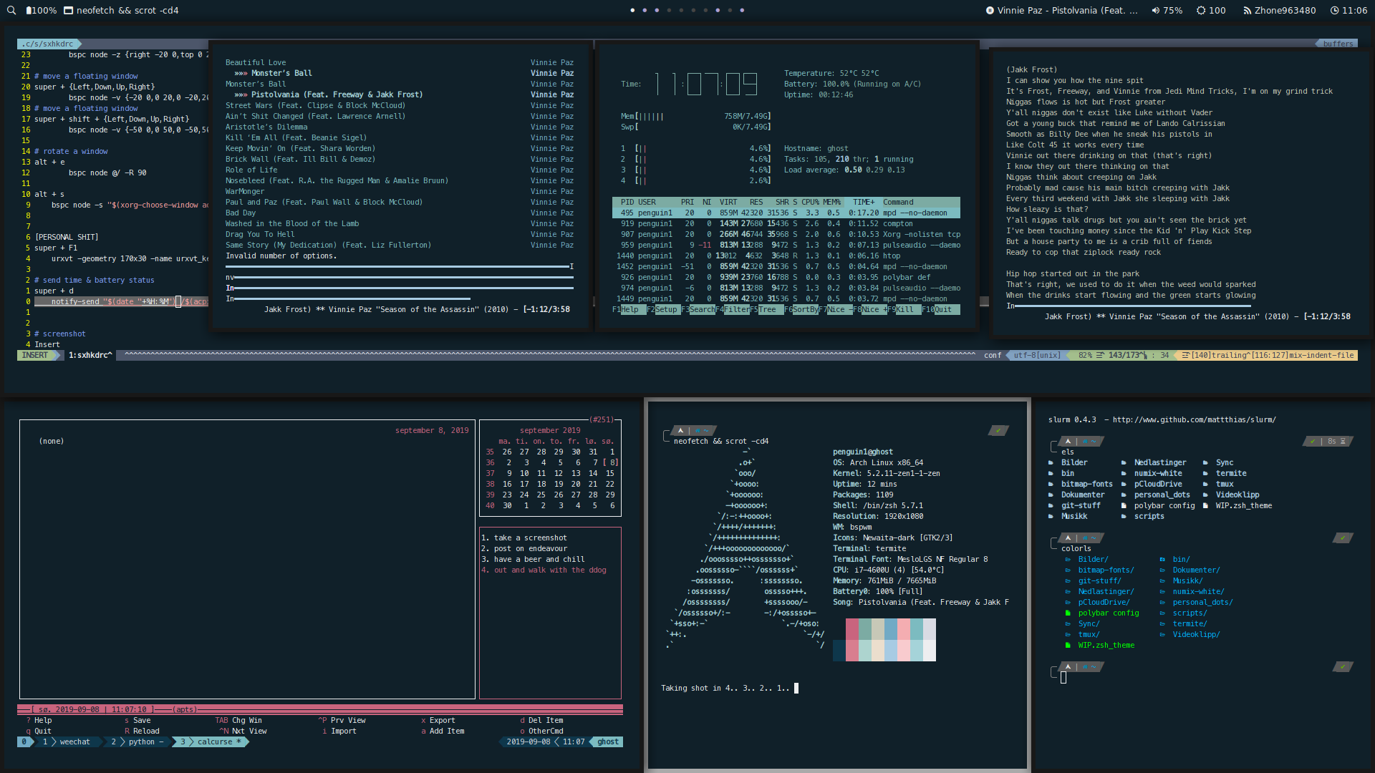The width and height of the screenshot is (1375, 773).
Task: Select calendar day 16 in calcurse
Action: [507, 485]
